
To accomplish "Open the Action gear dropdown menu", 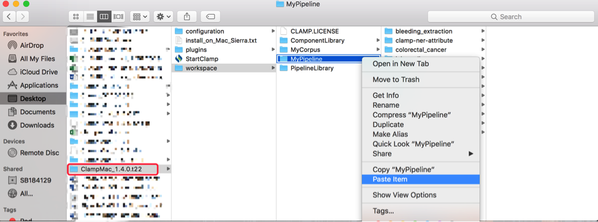I will tap(163, 17).
